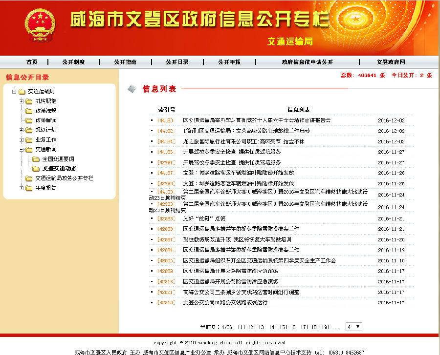440x355 pixels.
Task: Collapse the 交通新闻 tree node
Action: 22,150
